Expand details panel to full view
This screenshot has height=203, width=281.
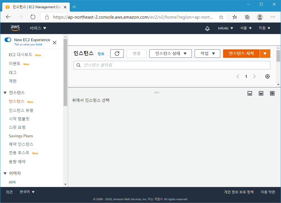tap(272, 93)
